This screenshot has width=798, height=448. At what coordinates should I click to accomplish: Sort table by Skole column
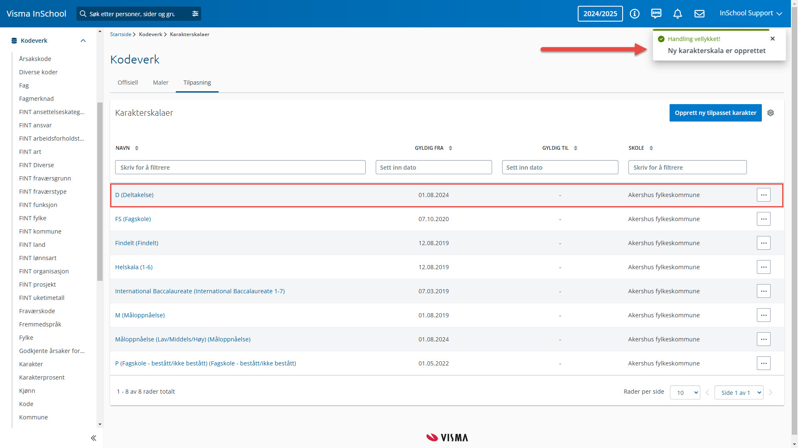(651, 148)
